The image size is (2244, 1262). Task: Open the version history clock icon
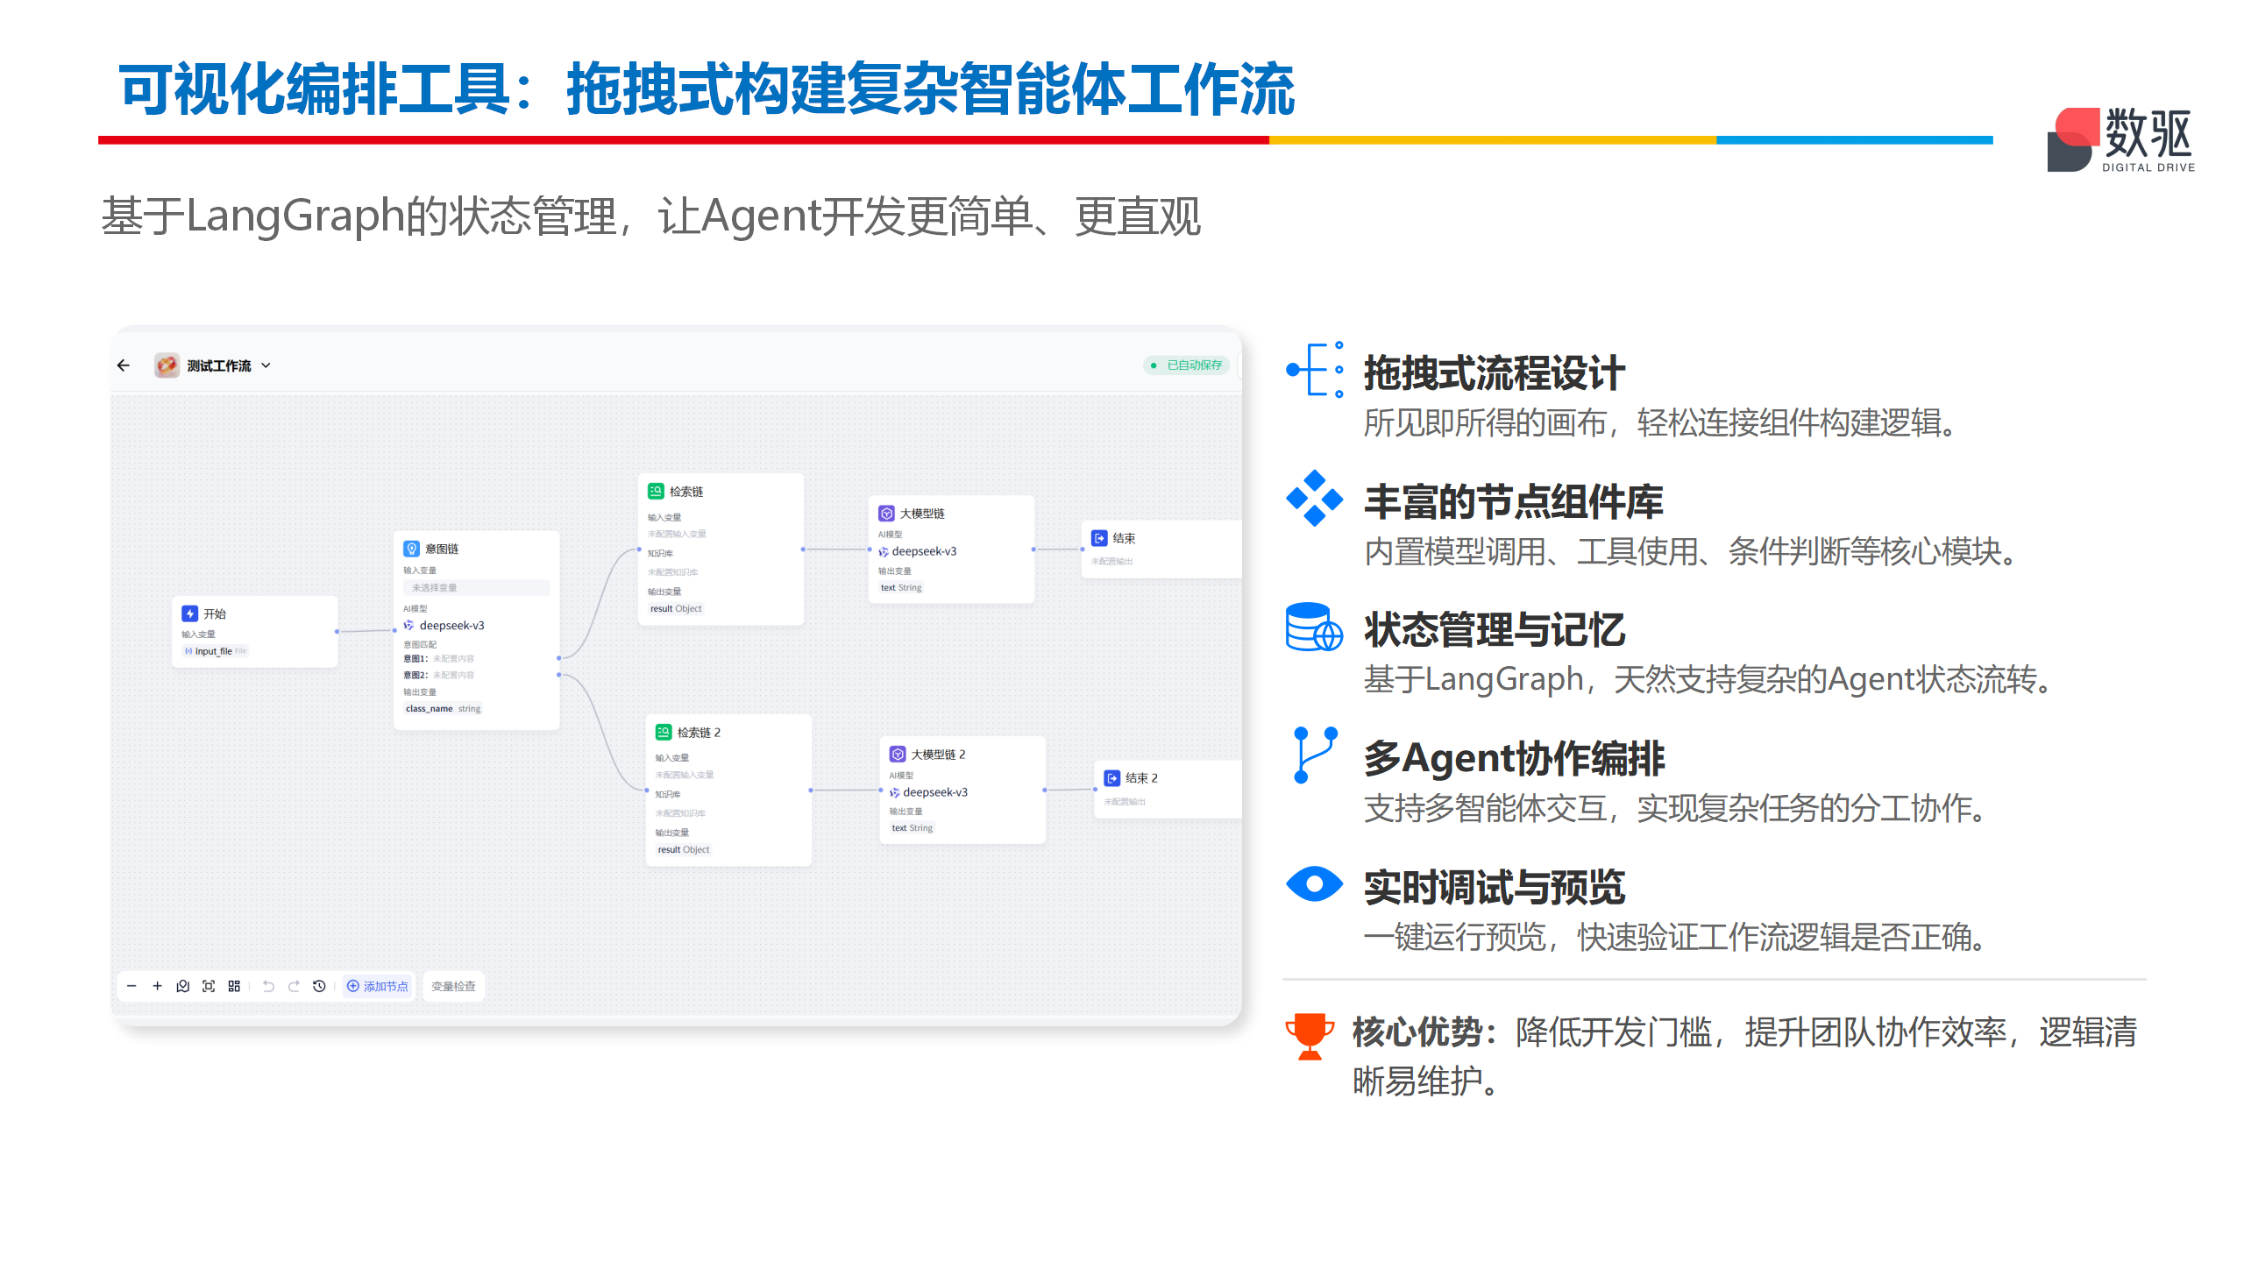tap(319, 986)
